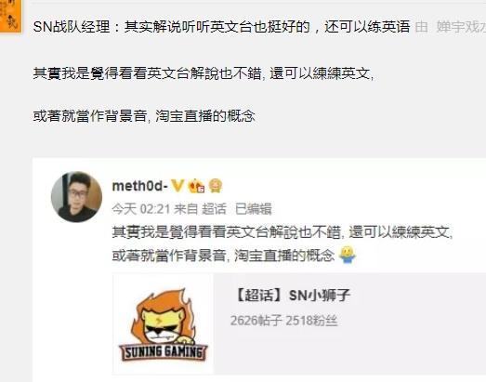Click the gold medal badge icon

[x=215, y=186]
